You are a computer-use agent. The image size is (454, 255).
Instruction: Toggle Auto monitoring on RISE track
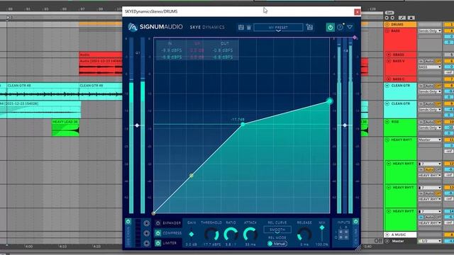[x=429, y=122]
